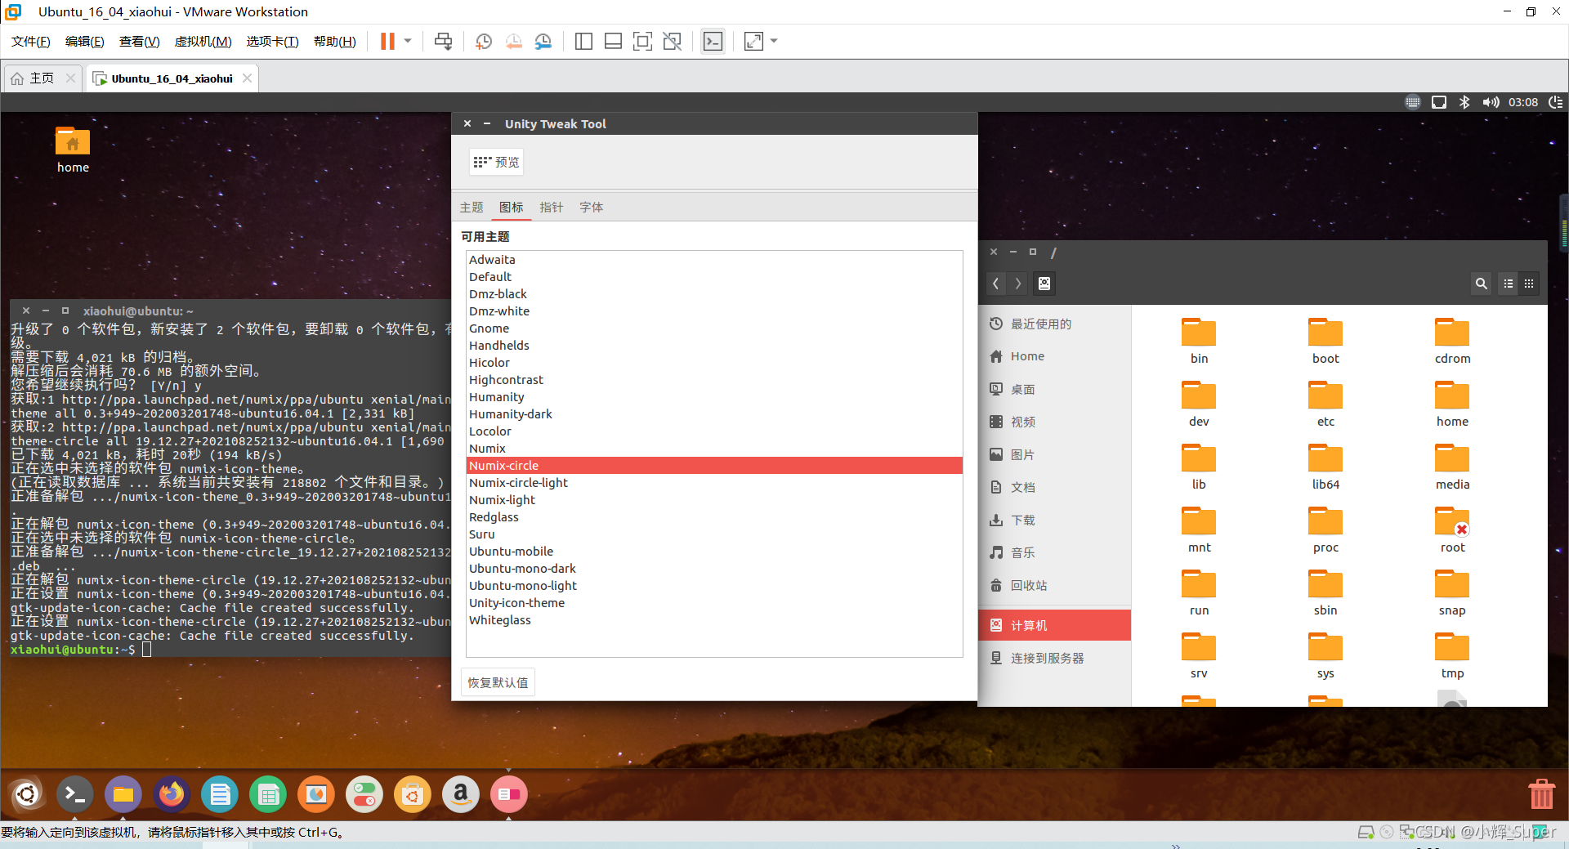Open the 文件(F) menu in VMware
Viewport: 1569px width, 849px height.
31,42
